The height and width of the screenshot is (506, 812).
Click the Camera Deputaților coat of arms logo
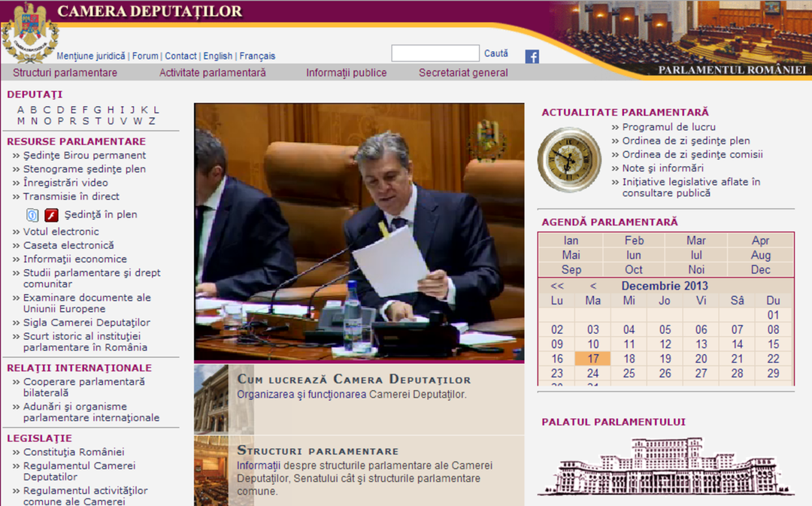pos(29,34)
